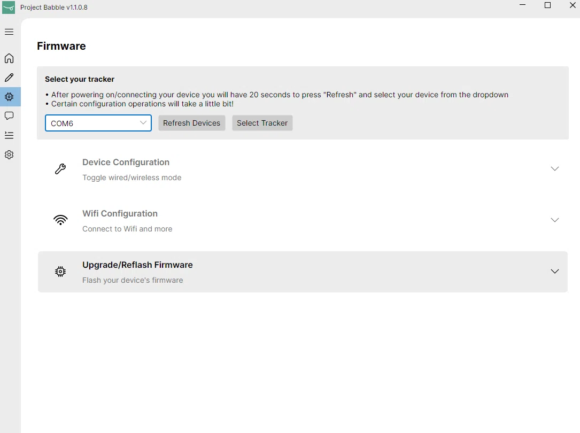Click the chip icon beside Upgrade/Reflash Firmware
Screen dimensions: 580x433
coord(60,272)
